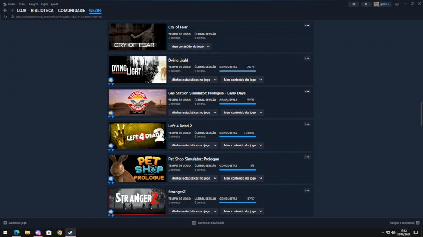Open the Ajuda menu
Viewport: 423px width, 237px height.
54,4
